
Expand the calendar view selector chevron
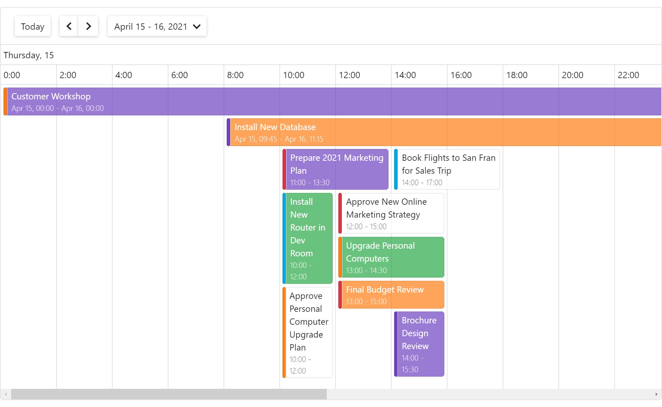pos(197,26)
